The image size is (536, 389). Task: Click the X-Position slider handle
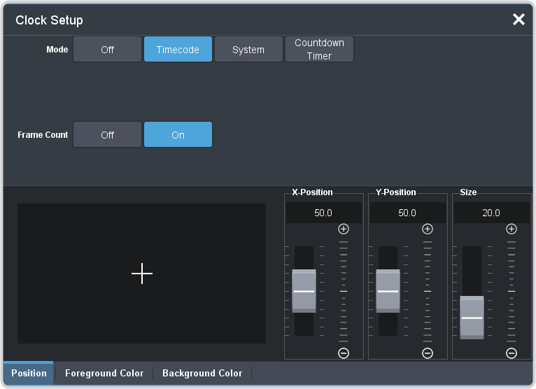coord(304,290)
